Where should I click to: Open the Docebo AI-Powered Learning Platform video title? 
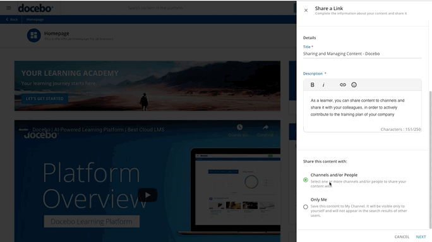click(x=99, y=130)
